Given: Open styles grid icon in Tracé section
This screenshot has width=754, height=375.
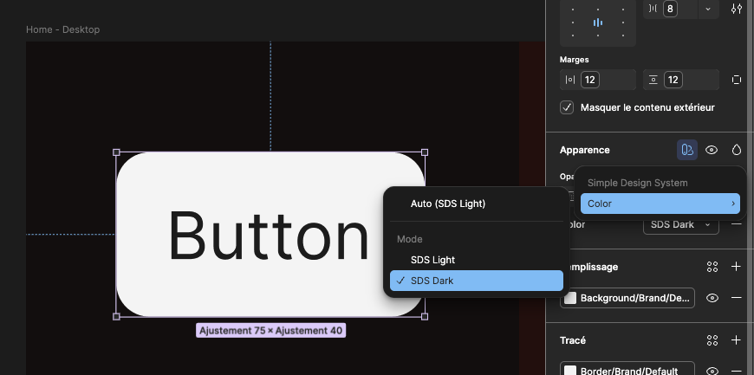Looking at the screenshot, I should pyautogui.click(x=712, y=340).
